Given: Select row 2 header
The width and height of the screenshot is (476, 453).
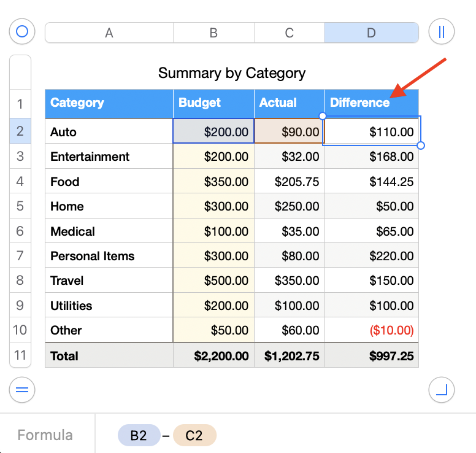Looking at the screenshot, I should 20,131.
